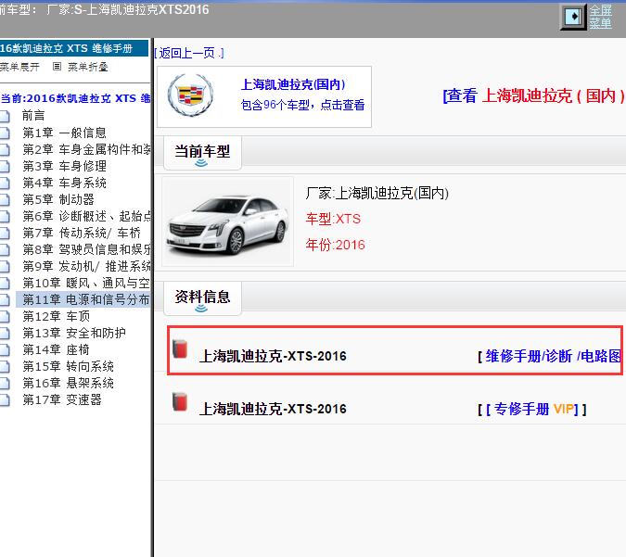This screenshot has width=626, height=557.
Task: Open 第4章 车身系统 in the tree
Action: pos(64,183)
